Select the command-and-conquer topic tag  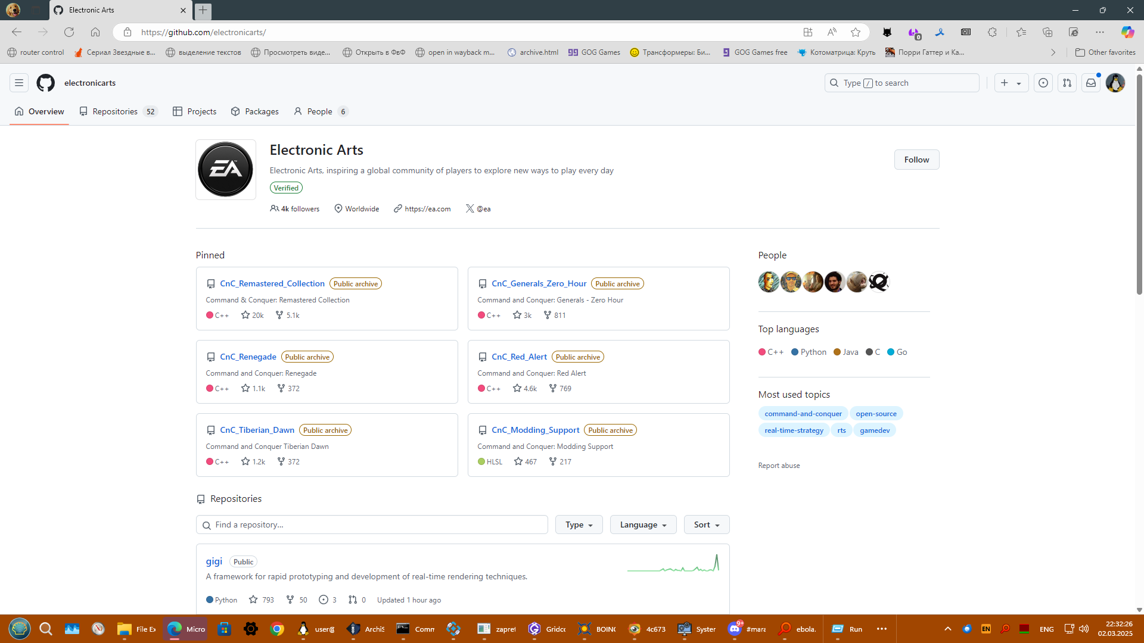click(x=803, y=414)
